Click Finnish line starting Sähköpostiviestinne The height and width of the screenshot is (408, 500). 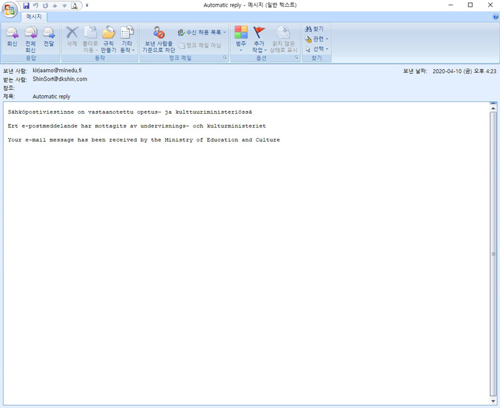click(x=130, y=112)
